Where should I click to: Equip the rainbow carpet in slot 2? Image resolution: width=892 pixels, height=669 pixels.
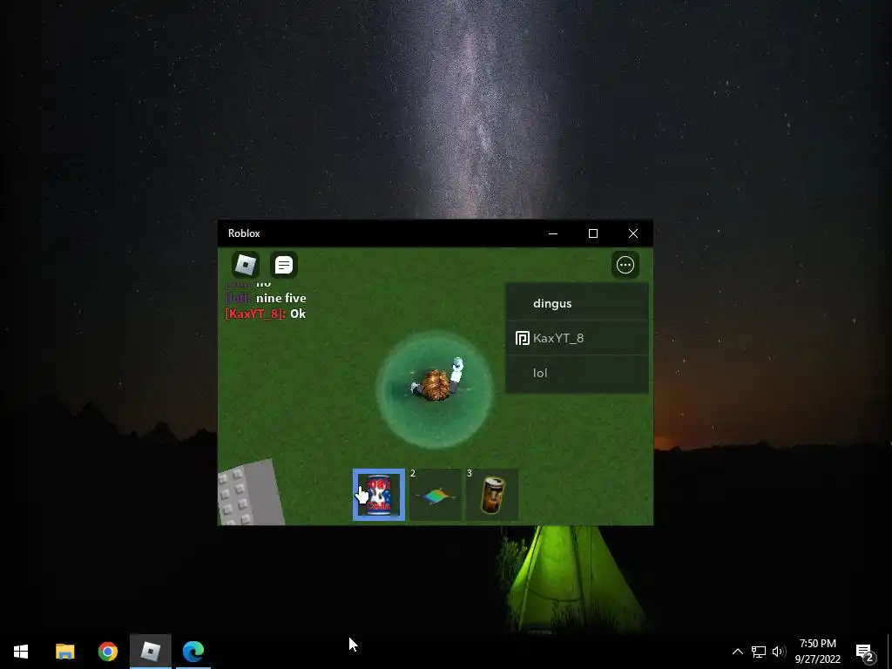pos(436,495)
